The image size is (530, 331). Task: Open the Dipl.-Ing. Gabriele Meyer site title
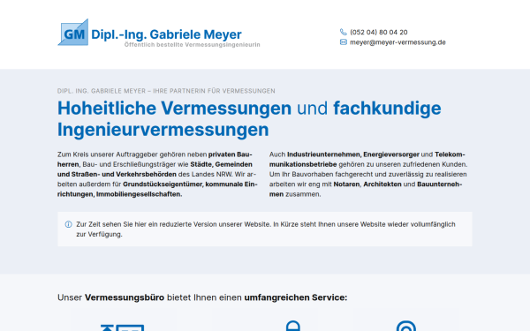[166, 34]
